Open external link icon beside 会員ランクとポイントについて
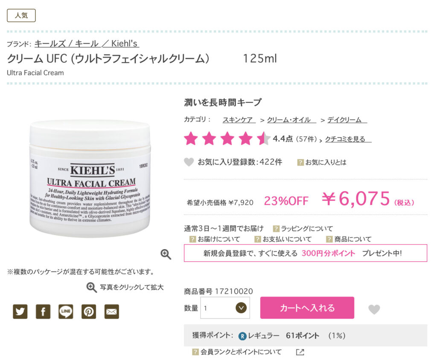The image size is (437, 363). point(300,352)
